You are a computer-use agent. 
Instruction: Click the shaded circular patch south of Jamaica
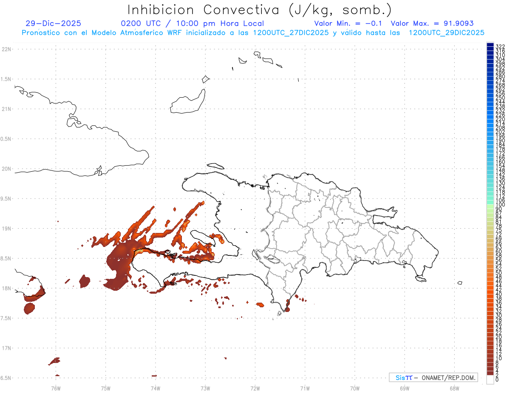pyautogui.click(x=29, y=308)
